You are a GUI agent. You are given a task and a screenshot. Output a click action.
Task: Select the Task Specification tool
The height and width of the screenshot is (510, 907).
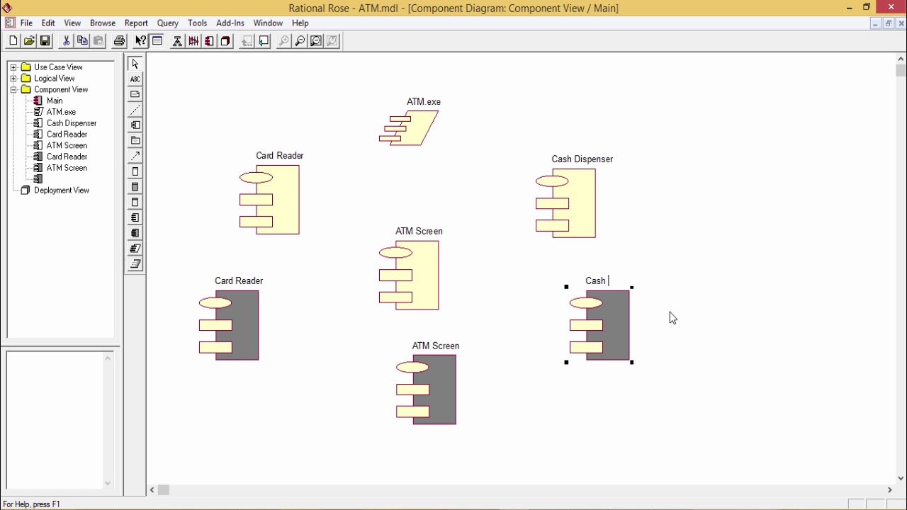pyautogui.click(x=135, y=249)
